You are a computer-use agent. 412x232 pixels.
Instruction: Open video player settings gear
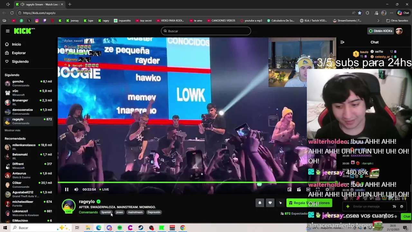tap(327, 189)
